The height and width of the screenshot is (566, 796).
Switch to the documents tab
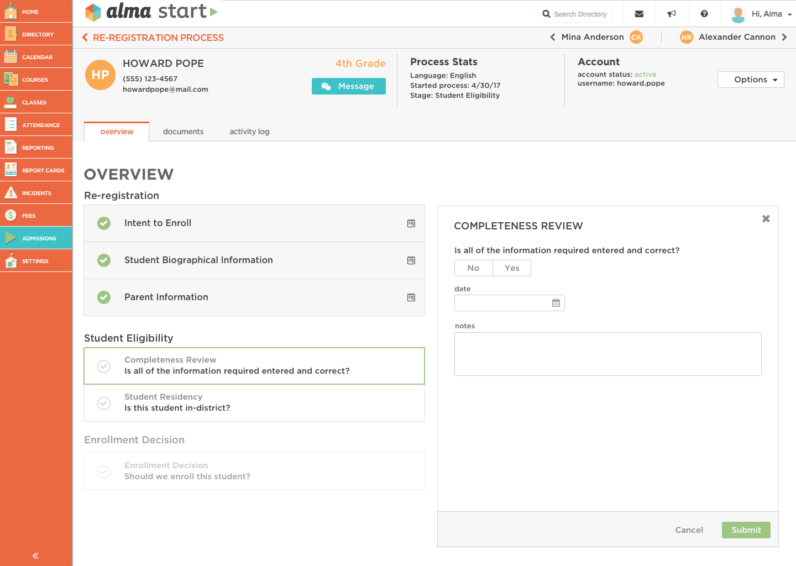click(x=183, y=132)
